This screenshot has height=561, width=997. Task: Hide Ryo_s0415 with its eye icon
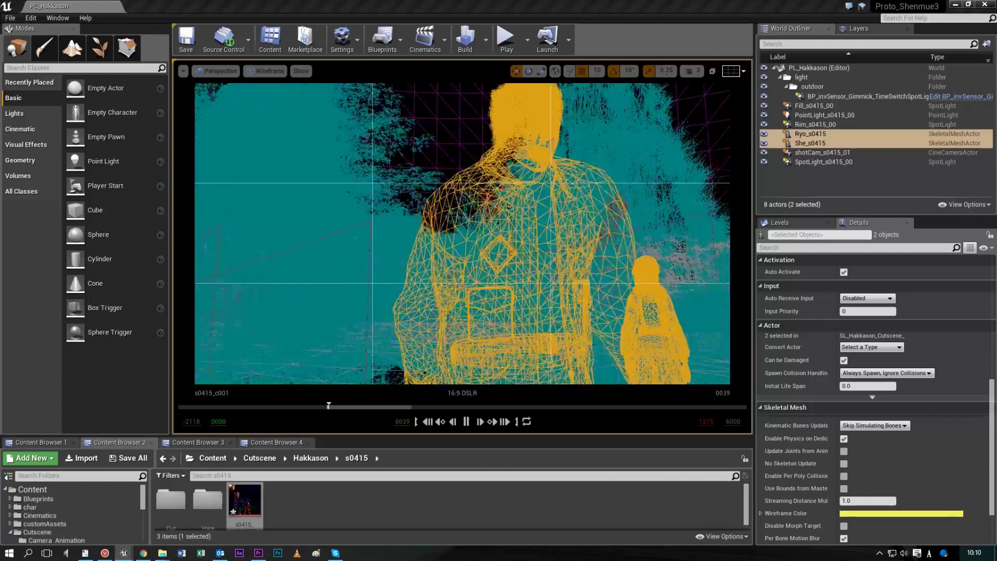coord(764,133)
